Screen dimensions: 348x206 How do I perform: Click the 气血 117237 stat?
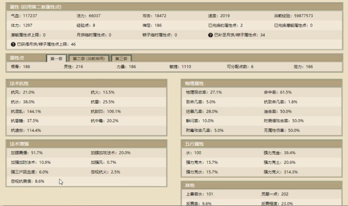pos(24,16)
